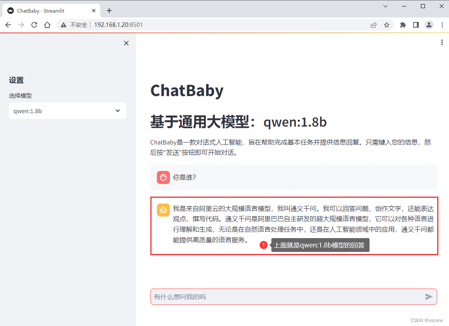Click the ChatBaby title heading

pos(187,91)
